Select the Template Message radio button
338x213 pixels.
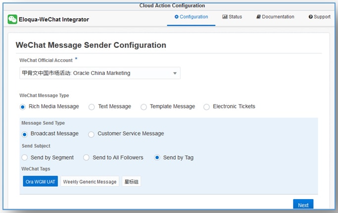coord(144,106)
